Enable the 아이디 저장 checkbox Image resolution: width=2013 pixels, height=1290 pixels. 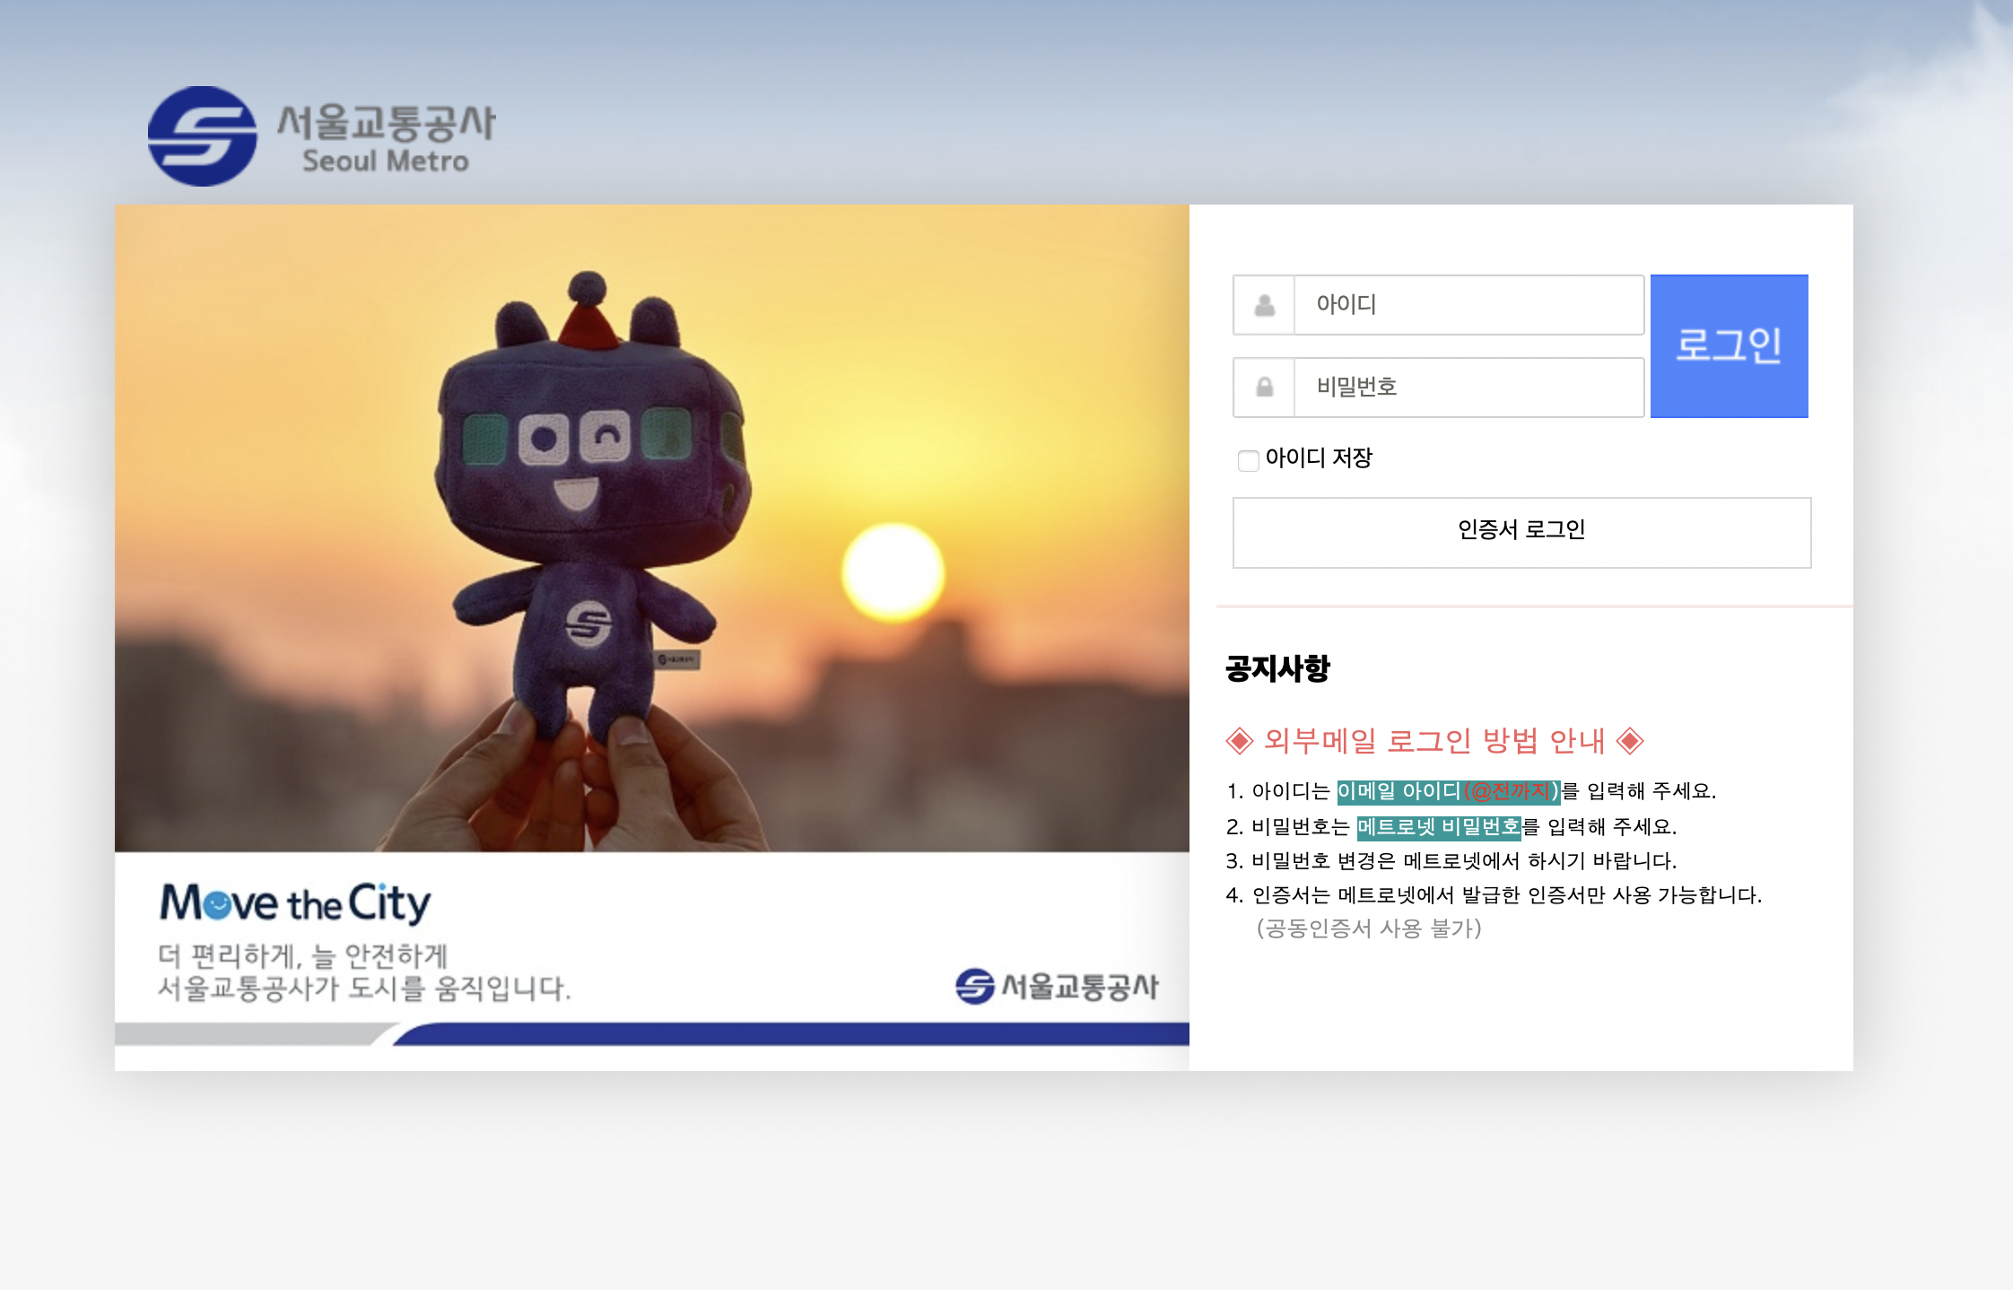click(1249, 460)
